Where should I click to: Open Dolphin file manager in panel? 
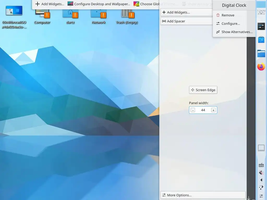(261, 53)
